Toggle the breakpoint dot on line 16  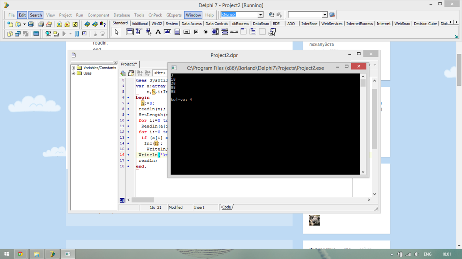point(128,155)
